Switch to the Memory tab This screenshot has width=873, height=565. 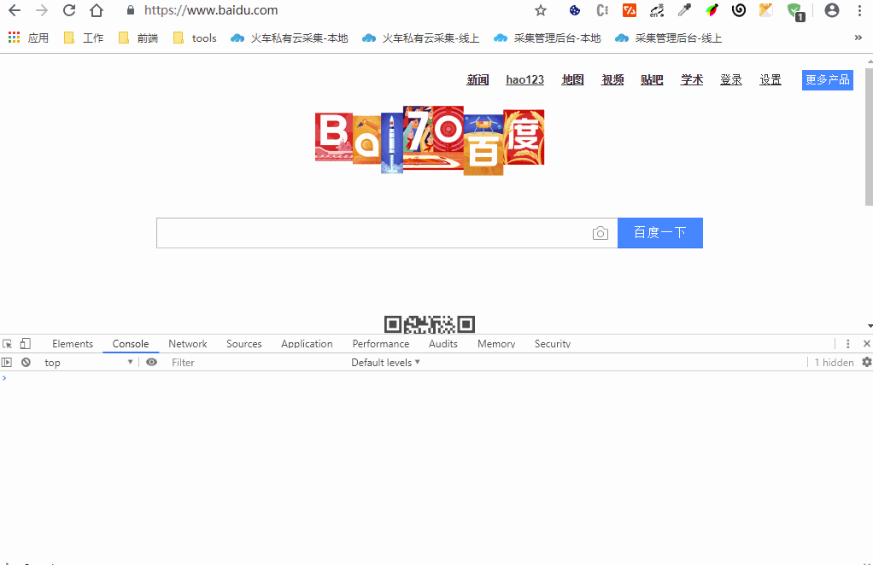[x=496, y=344]
